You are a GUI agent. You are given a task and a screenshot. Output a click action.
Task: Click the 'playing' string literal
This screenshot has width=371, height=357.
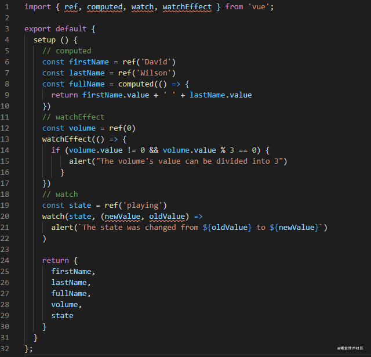[143, 205]
